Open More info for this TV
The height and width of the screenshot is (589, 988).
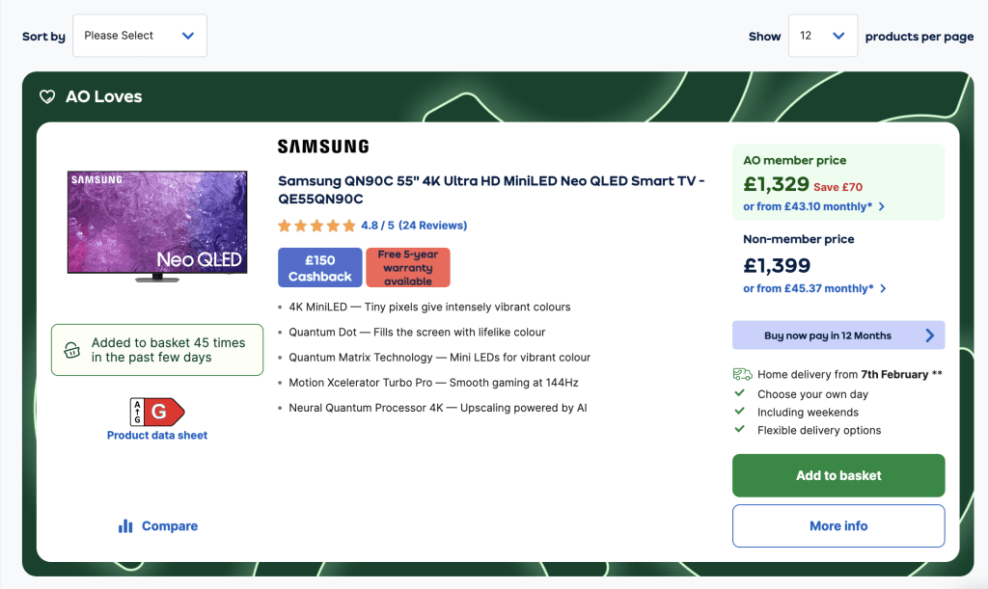[x=837, y=525]
